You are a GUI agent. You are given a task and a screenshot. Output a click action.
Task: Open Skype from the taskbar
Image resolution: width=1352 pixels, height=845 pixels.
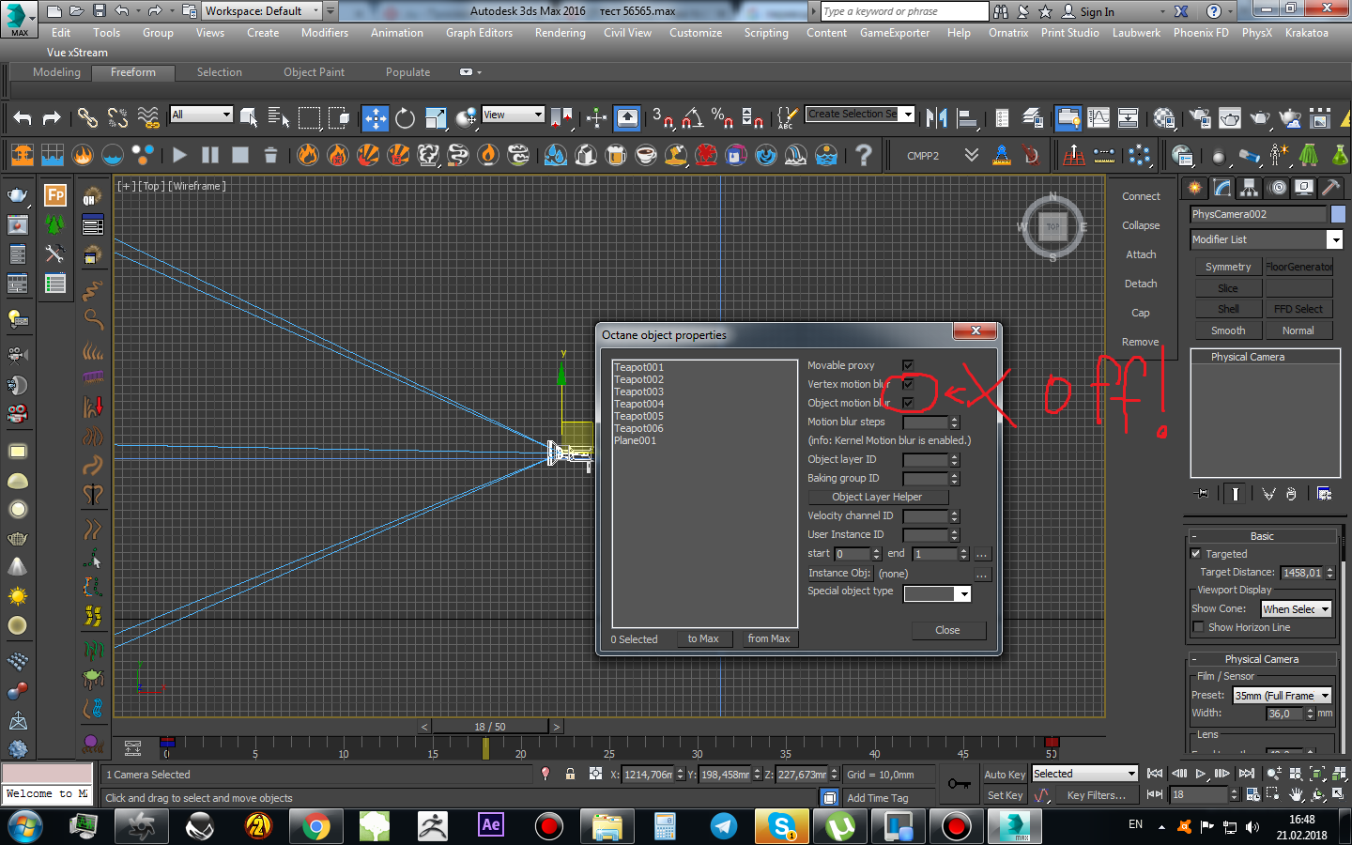click(781, 826)
